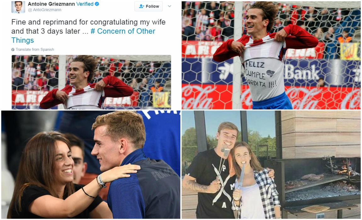Click the handwritten Feliz Cumple shirt message
Image resolution: width=362 pixels, height=220 pixels.
pos(260,74)
